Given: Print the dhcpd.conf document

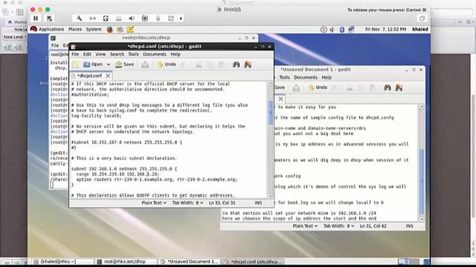Looking at the screenshot, I should [145, 65].
